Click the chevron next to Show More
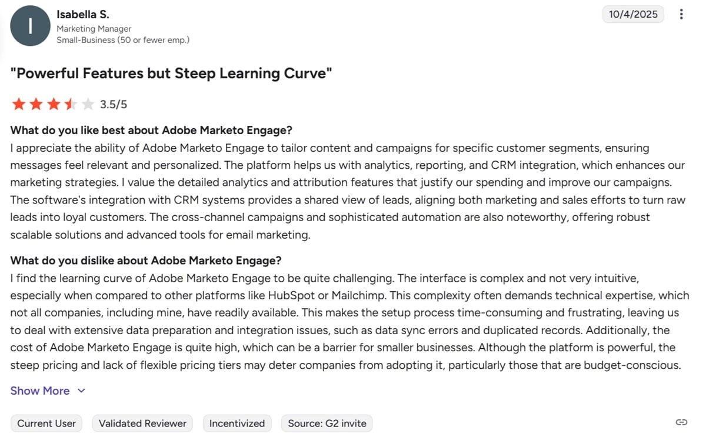 [x=81, y=391]
